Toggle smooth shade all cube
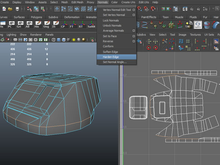220x165 pixels. coord(59,40)
